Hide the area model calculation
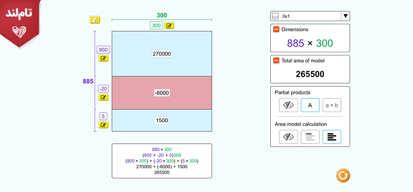The height and width of the screenshot is (192, 413). (x=289, y=137)
